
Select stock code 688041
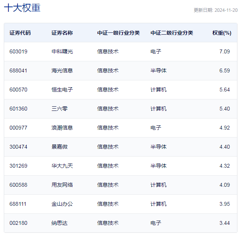18,70
